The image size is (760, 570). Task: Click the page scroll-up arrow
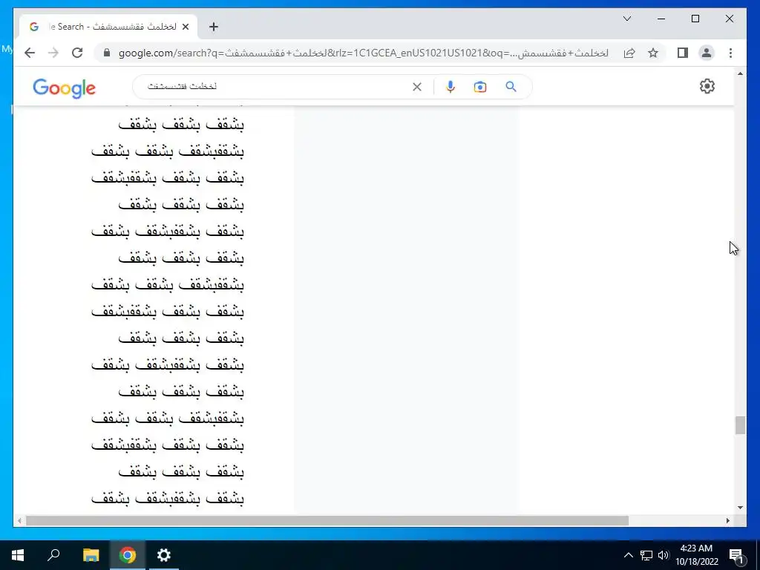(x=740, y=73)
